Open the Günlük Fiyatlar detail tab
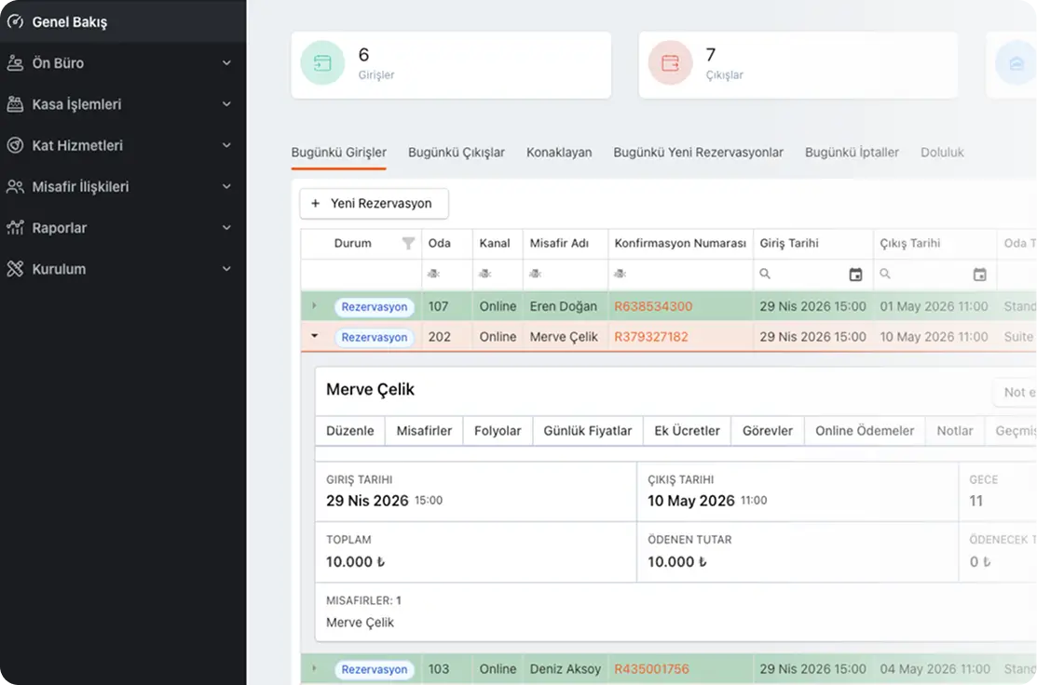This screenshot has width=1037, height=685. click(x=587, y=431)
